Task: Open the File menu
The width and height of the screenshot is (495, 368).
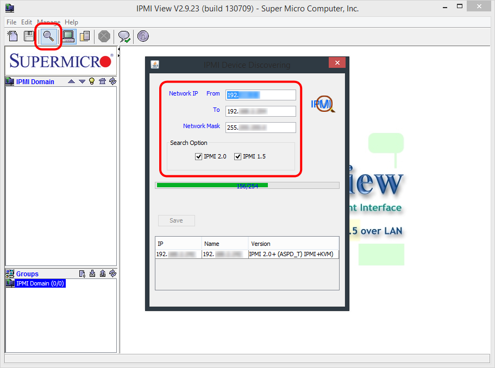Action: pos(11,22)
